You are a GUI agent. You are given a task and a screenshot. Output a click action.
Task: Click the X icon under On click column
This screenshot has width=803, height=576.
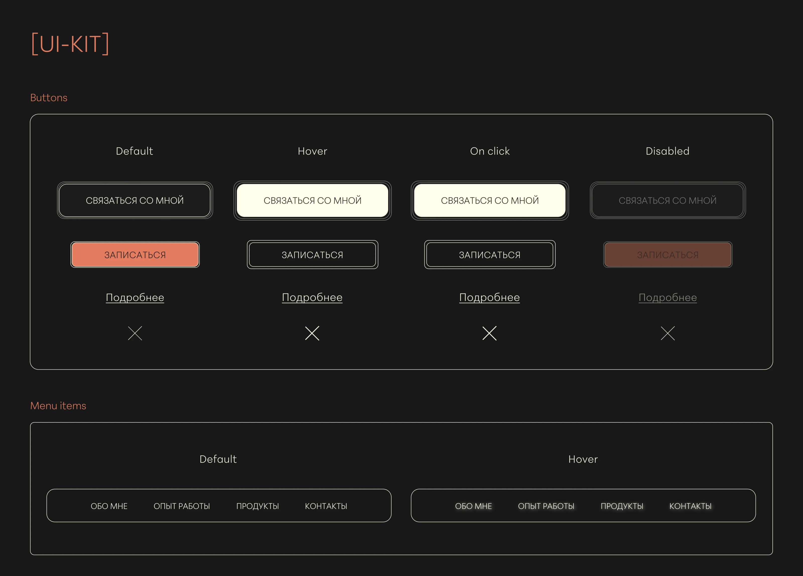point(490,333)
